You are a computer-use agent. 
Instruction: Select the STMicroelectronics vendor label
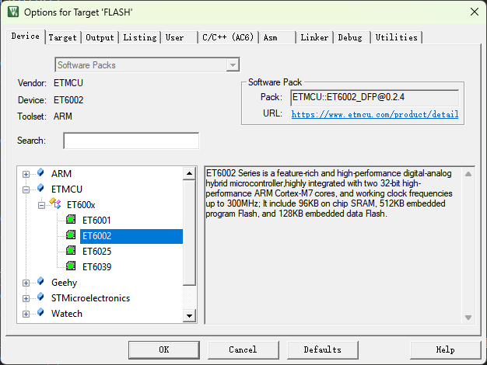coord(91,298)
